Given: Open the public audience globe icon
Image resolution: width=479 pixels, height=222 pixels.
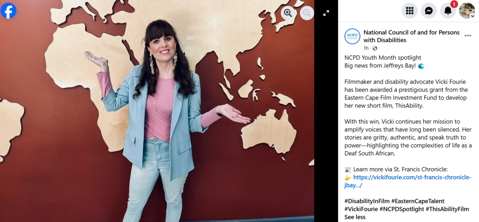Looking at the screenshot, I should point(375,48).
